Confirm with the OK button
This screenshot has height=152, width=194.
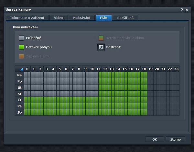coord(155,139)
